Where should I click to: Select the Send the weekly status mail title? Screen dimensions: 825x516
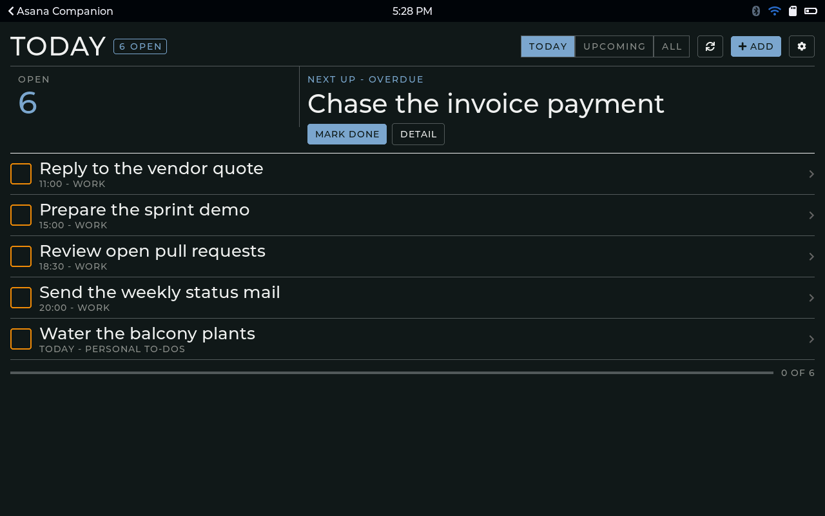tap(160, 292)
